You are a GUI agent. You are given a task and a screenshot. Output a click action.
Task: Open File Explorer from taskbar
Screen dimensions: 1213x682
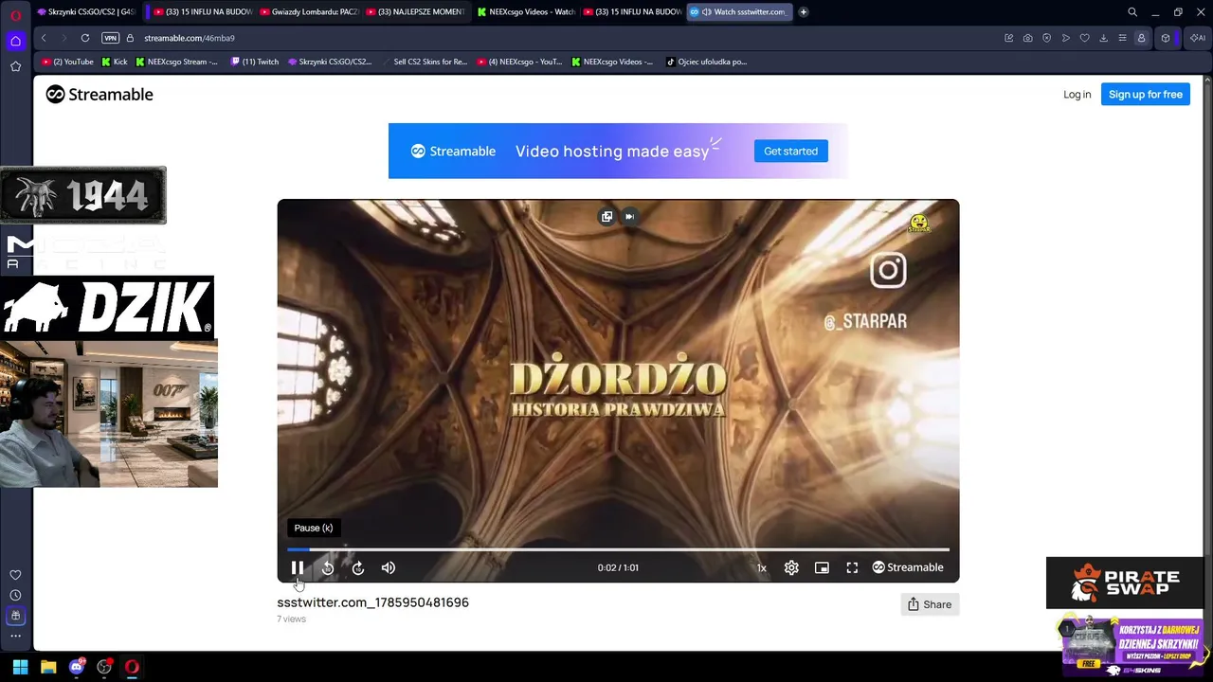[48, 667]
